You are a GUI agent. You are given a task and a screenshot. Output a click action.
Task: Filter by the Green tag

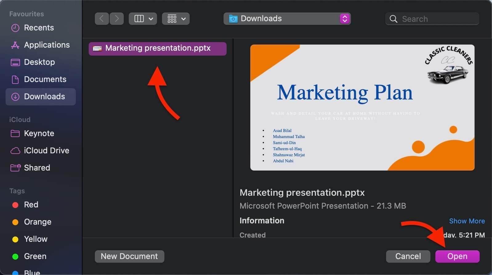(x=41, y=256)
